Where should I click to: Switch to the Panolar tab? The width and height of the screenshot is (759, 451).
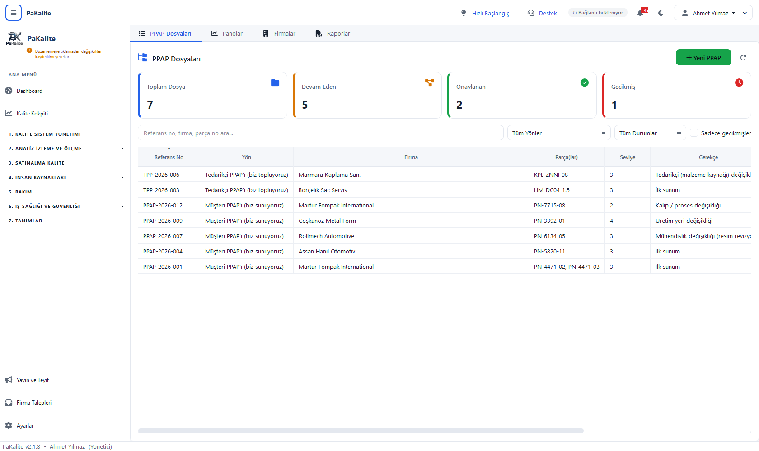point(227,33)
